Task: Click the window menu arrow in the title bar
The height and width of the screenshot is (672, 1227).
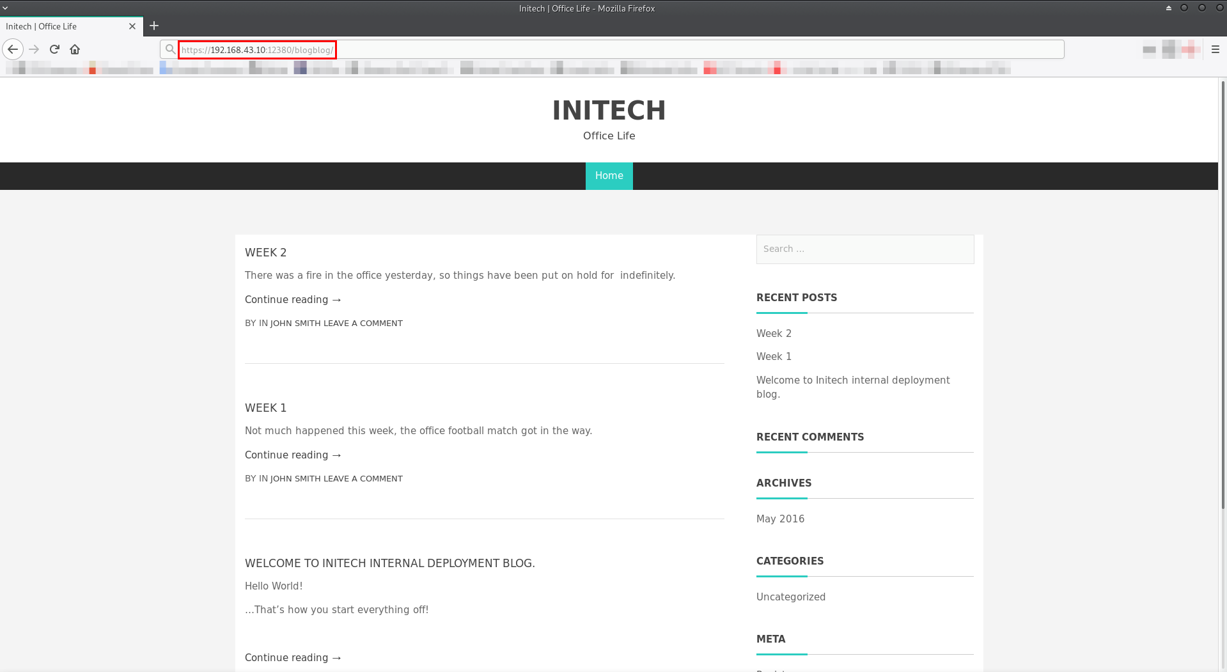Action: tap(5, 8)
